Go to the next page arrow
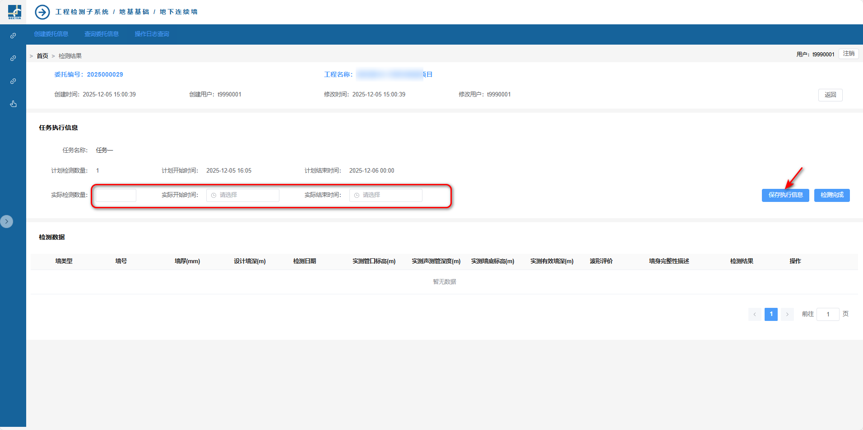The image size is (863, 430). tap(787, 314)
